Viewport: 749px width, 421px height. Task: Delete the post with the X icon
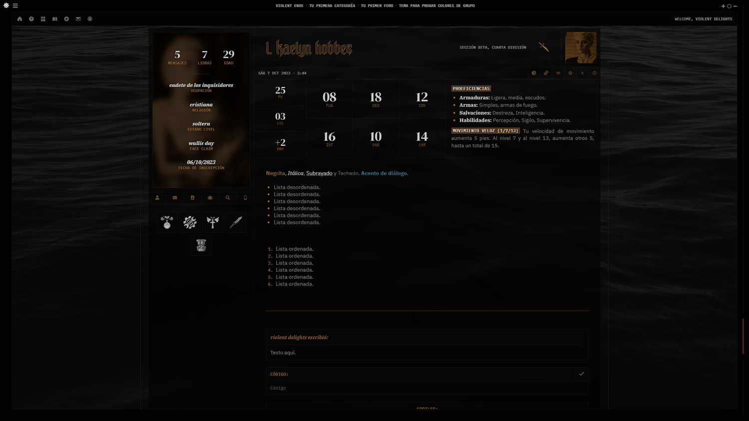pyautogui.click(x=582, y=73)
